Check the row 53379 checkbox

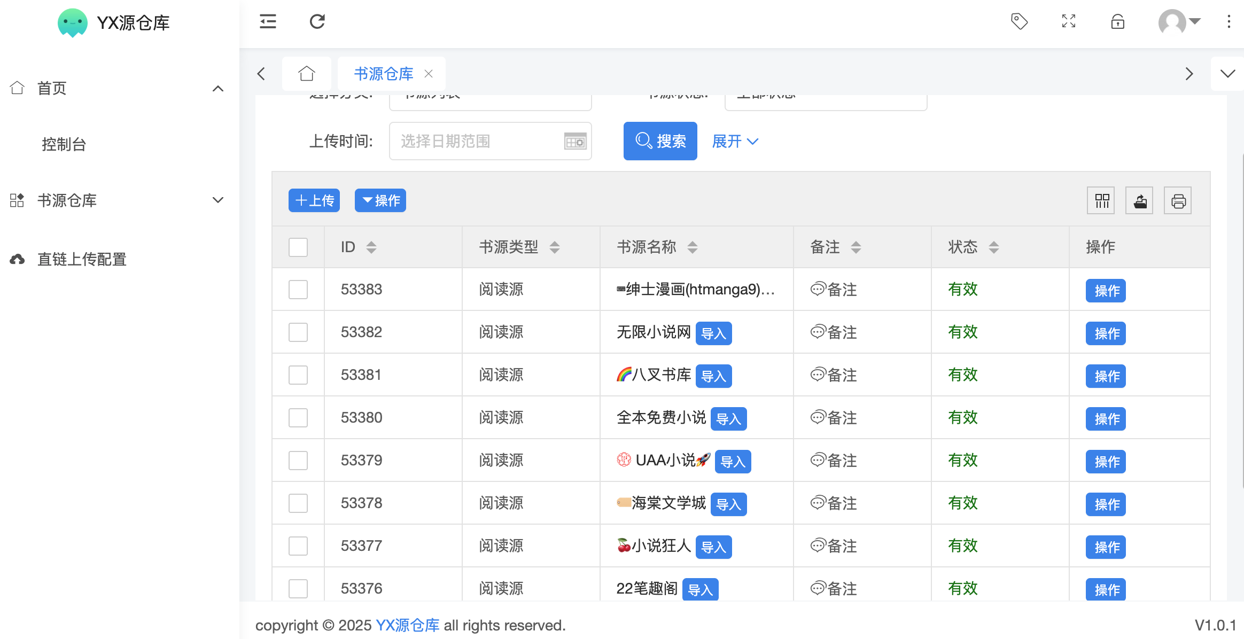click(x=298, y=461)
